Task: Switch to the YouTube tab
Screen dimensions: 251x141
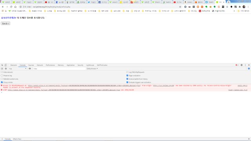Action: click(x=178, y=2)
